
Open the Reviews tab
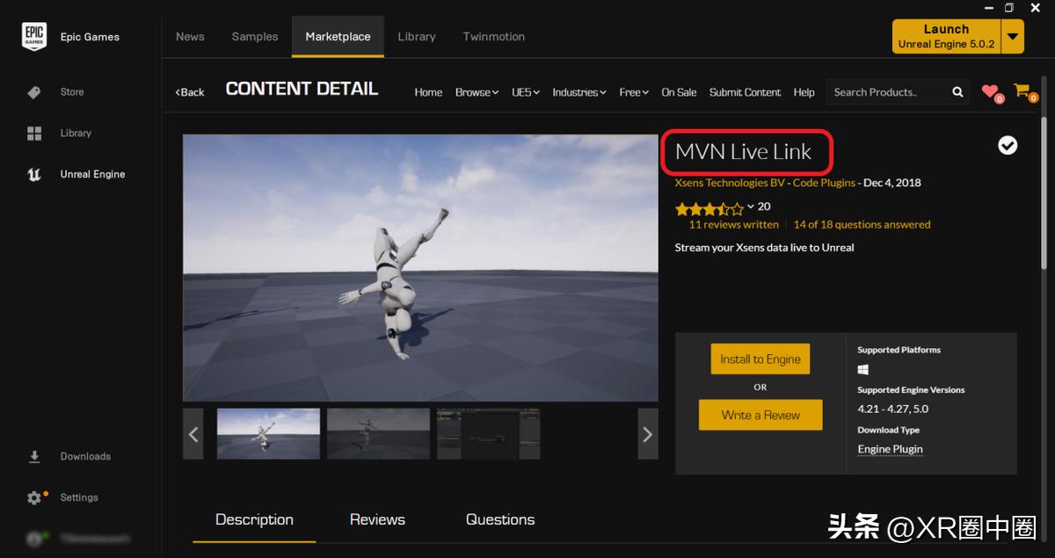pos(377,519)
